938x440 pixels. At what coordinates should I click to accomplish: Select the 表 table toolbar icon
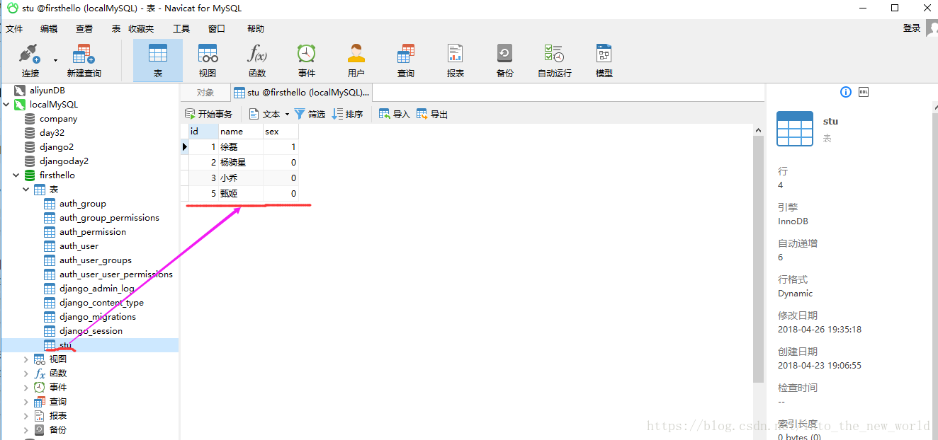coord(158,60)
